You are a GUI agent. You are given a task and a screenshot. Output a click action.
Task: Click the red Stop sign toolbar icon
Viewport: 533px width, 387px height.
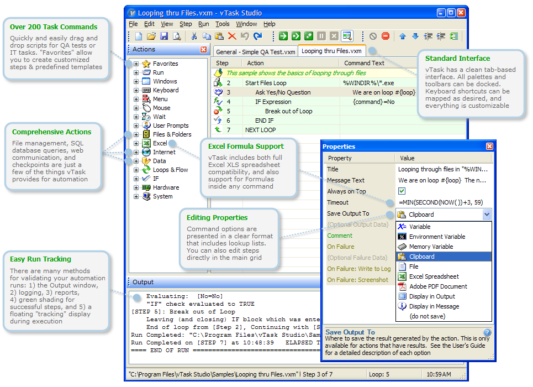[386, 36]
